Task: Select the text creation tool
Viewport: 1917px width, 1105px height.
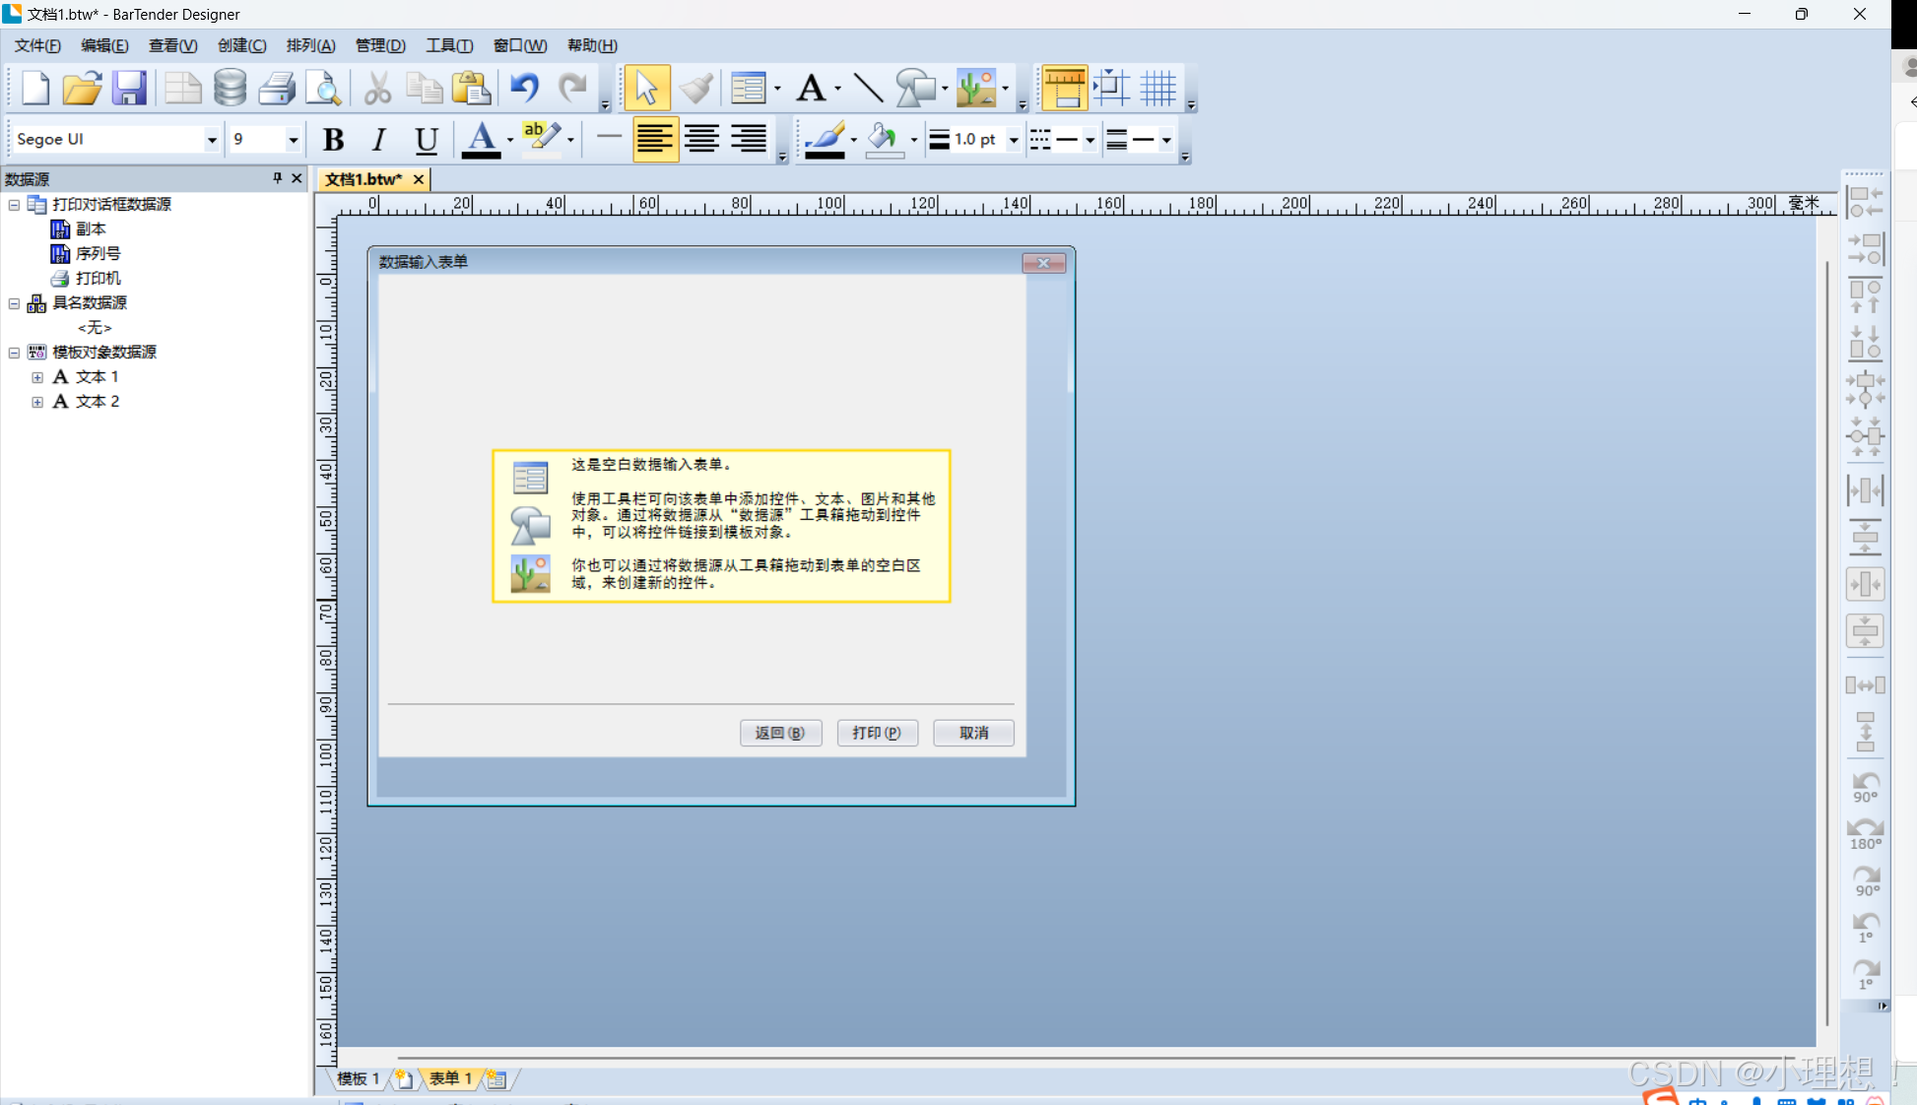Action: pyautogui.click(x=811, y=89)
